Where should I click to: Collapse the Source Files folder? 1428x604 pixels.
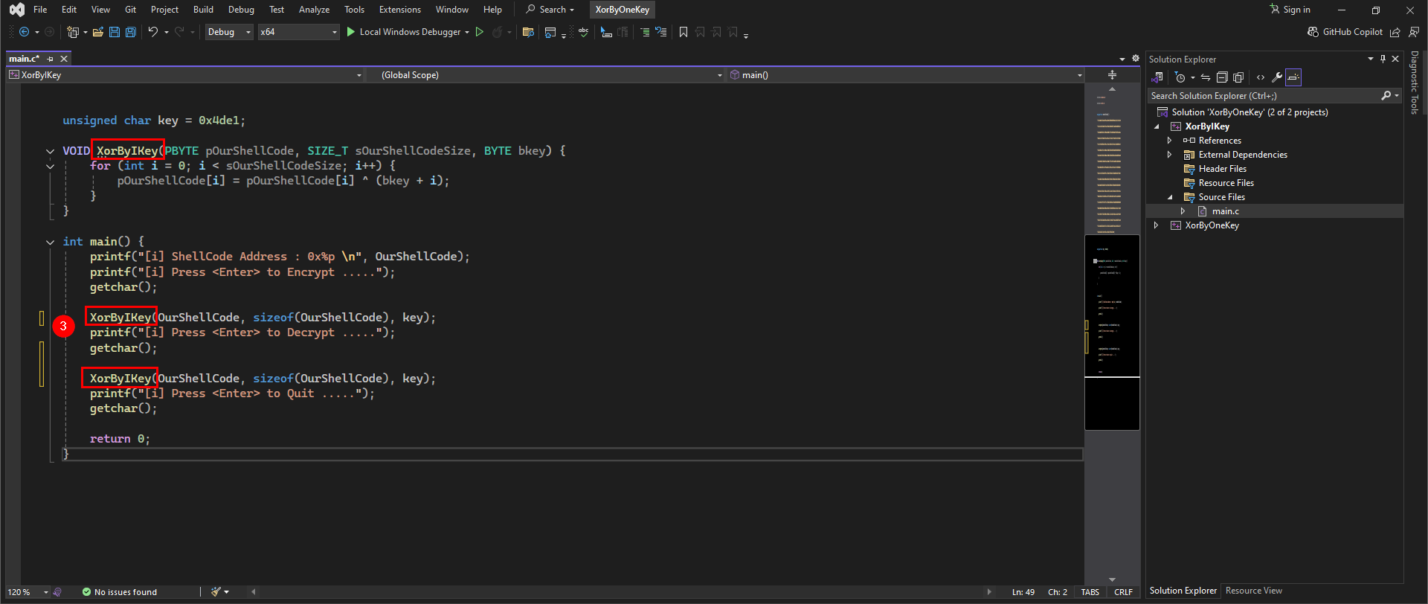(1170, 197)
